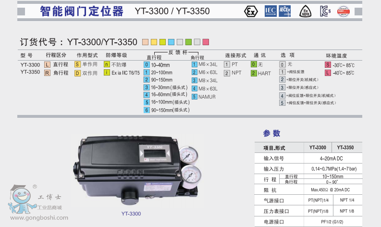Click the D code box for 双作用
The width and height of the screenshot is (381, 227).
[x=77, y=73]
